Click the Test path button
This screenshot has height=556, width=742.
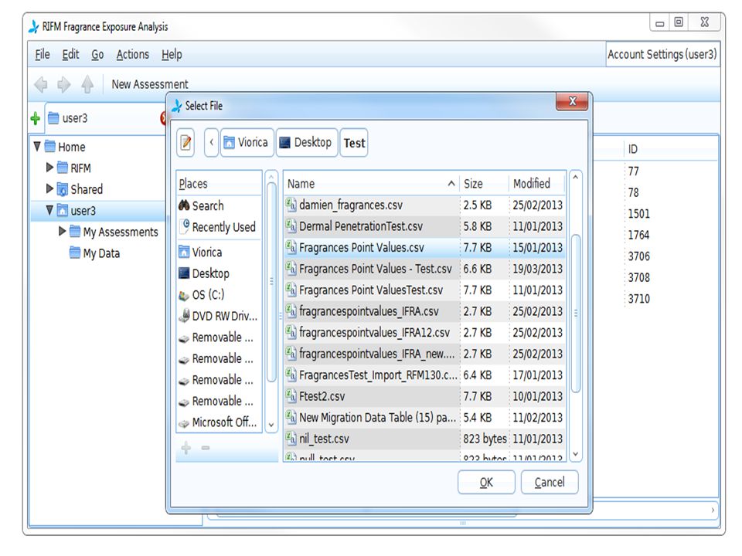point(354,143)
